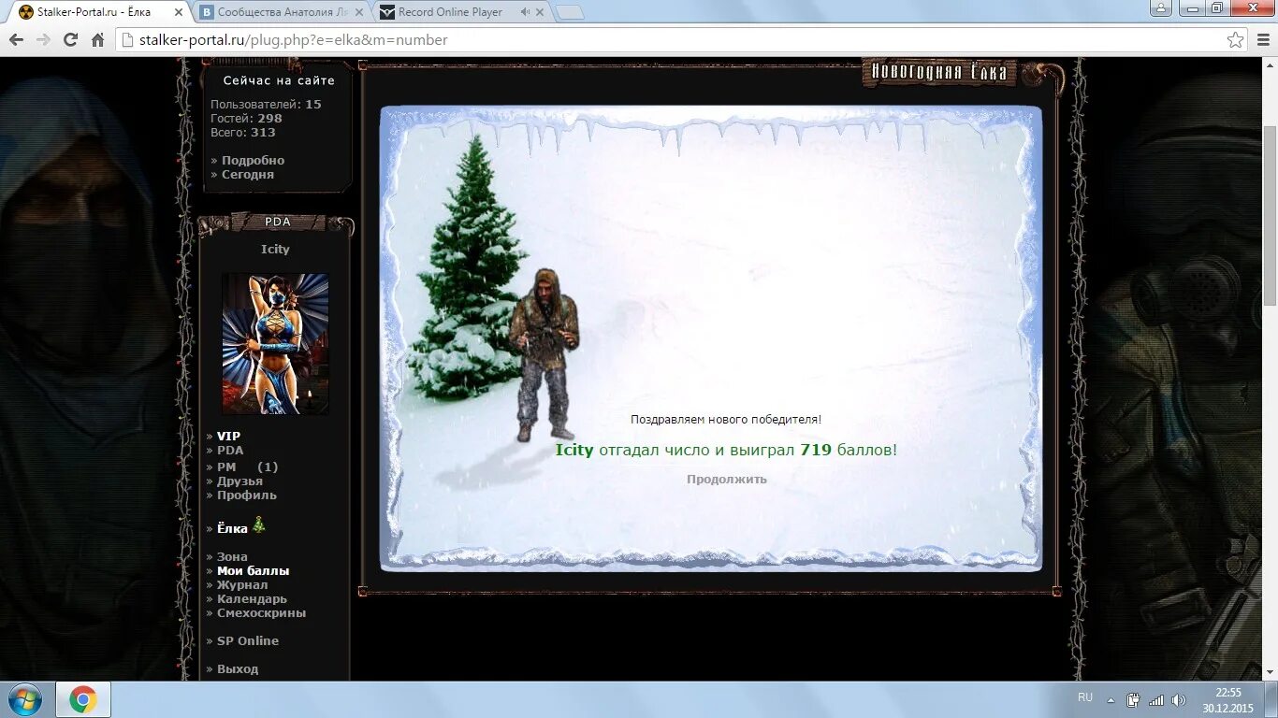Open the PM (1) messages link

(247, 467)
